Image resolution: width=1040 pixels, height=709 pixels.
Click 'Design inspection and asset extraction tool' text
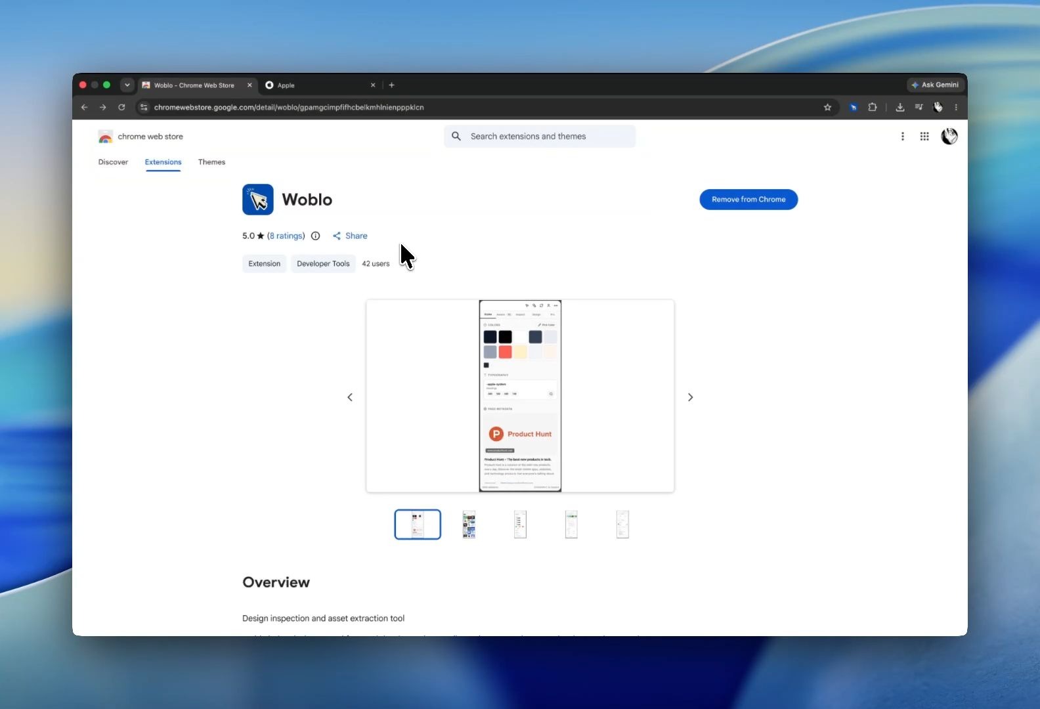coord(323,618)
